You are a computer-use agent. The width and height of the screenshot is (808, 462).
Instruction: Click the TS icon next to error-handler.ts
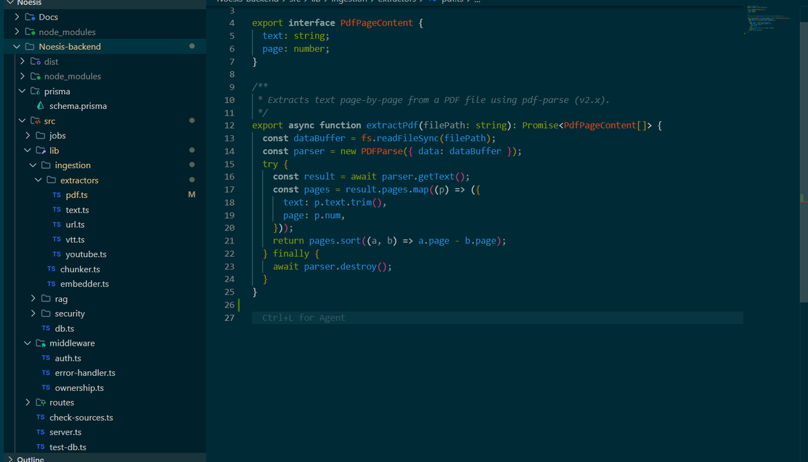pos(46,373)
